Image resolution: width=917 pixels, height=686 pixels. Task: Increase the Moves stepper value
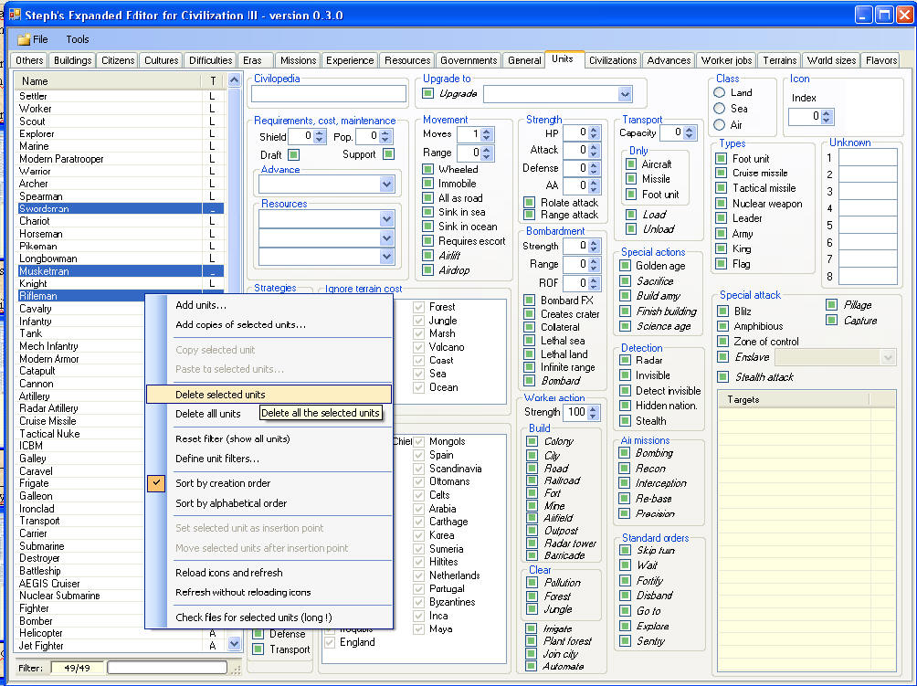point(487,131)
